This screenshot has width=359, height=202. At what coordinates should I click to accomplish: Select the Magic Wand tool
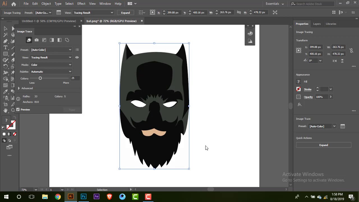[x=5, y=35]
